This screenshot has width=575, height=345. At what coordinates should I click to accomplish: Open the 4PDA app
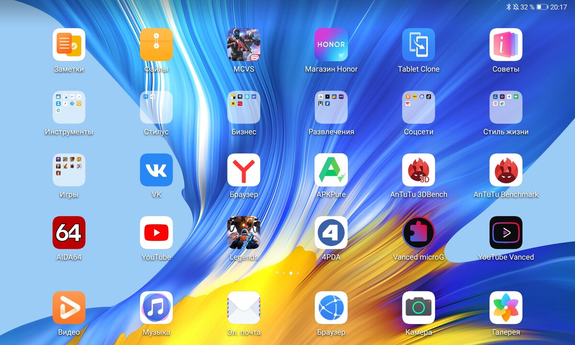coord(331,233)
